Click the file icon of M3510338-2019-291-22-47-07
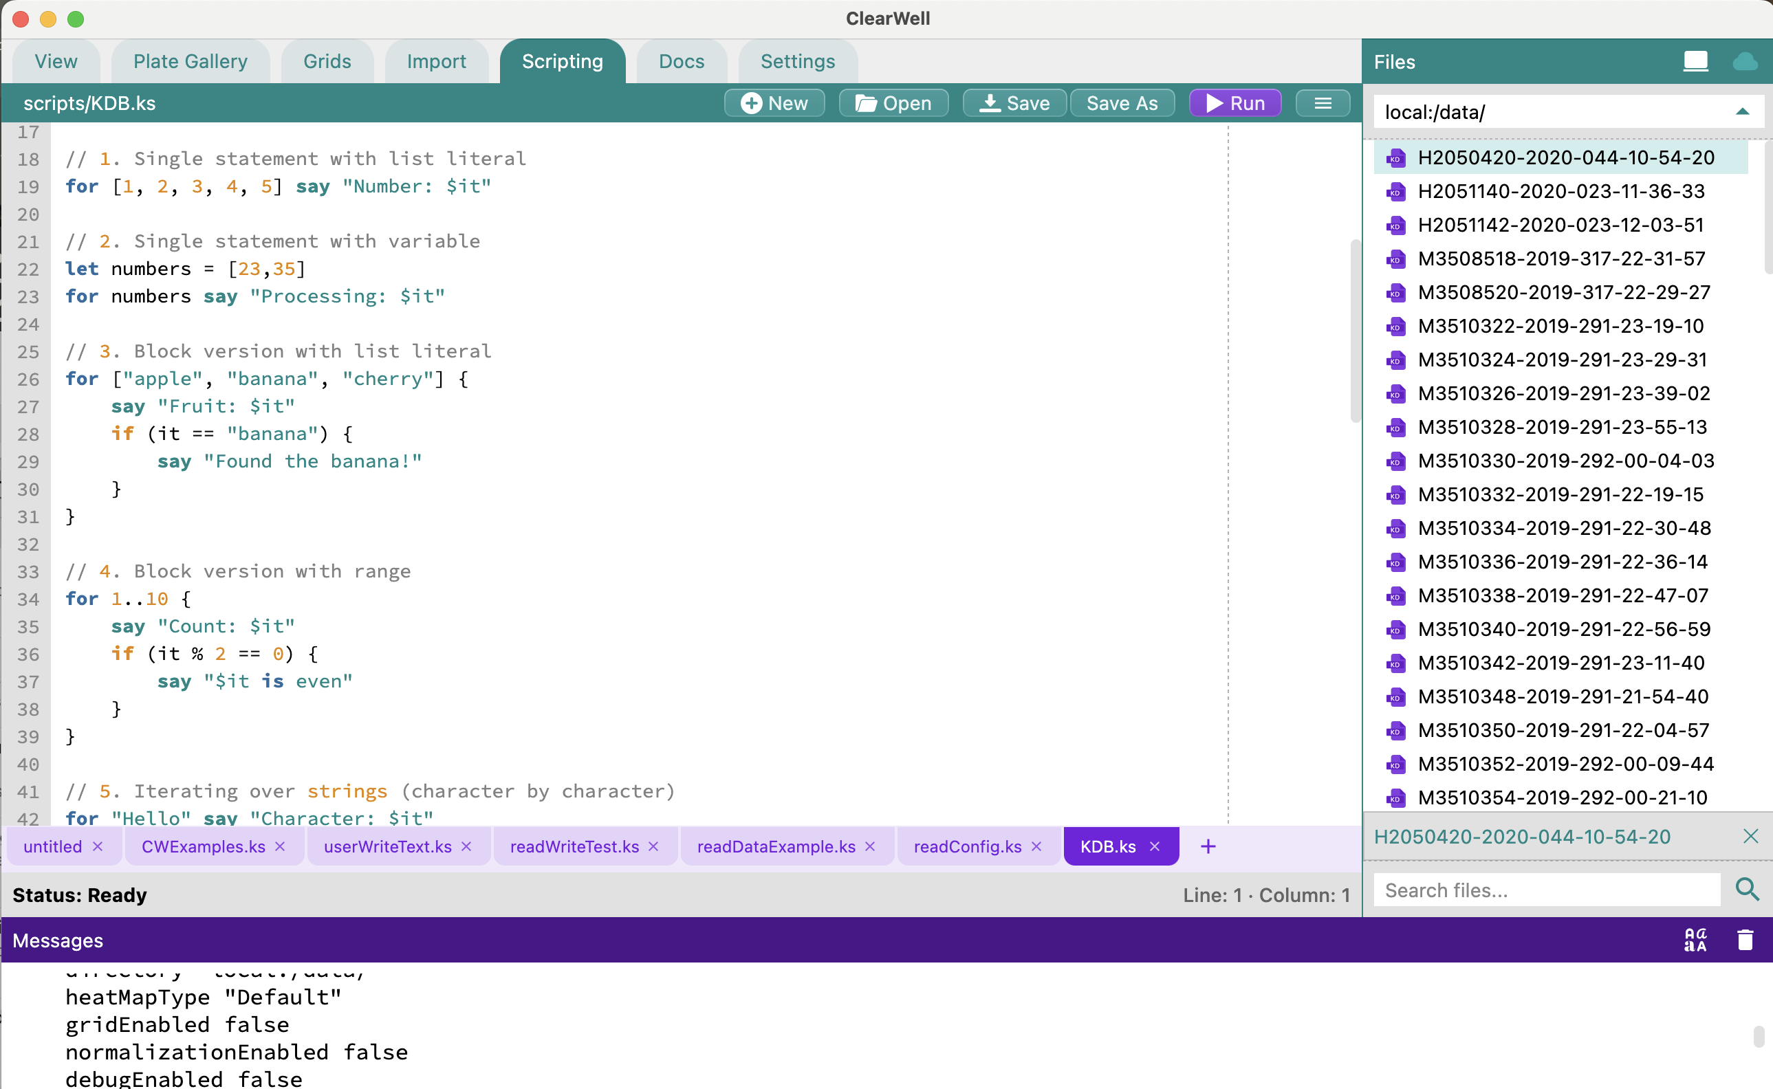The image size is (1773, 1089). pos(1395,596)
